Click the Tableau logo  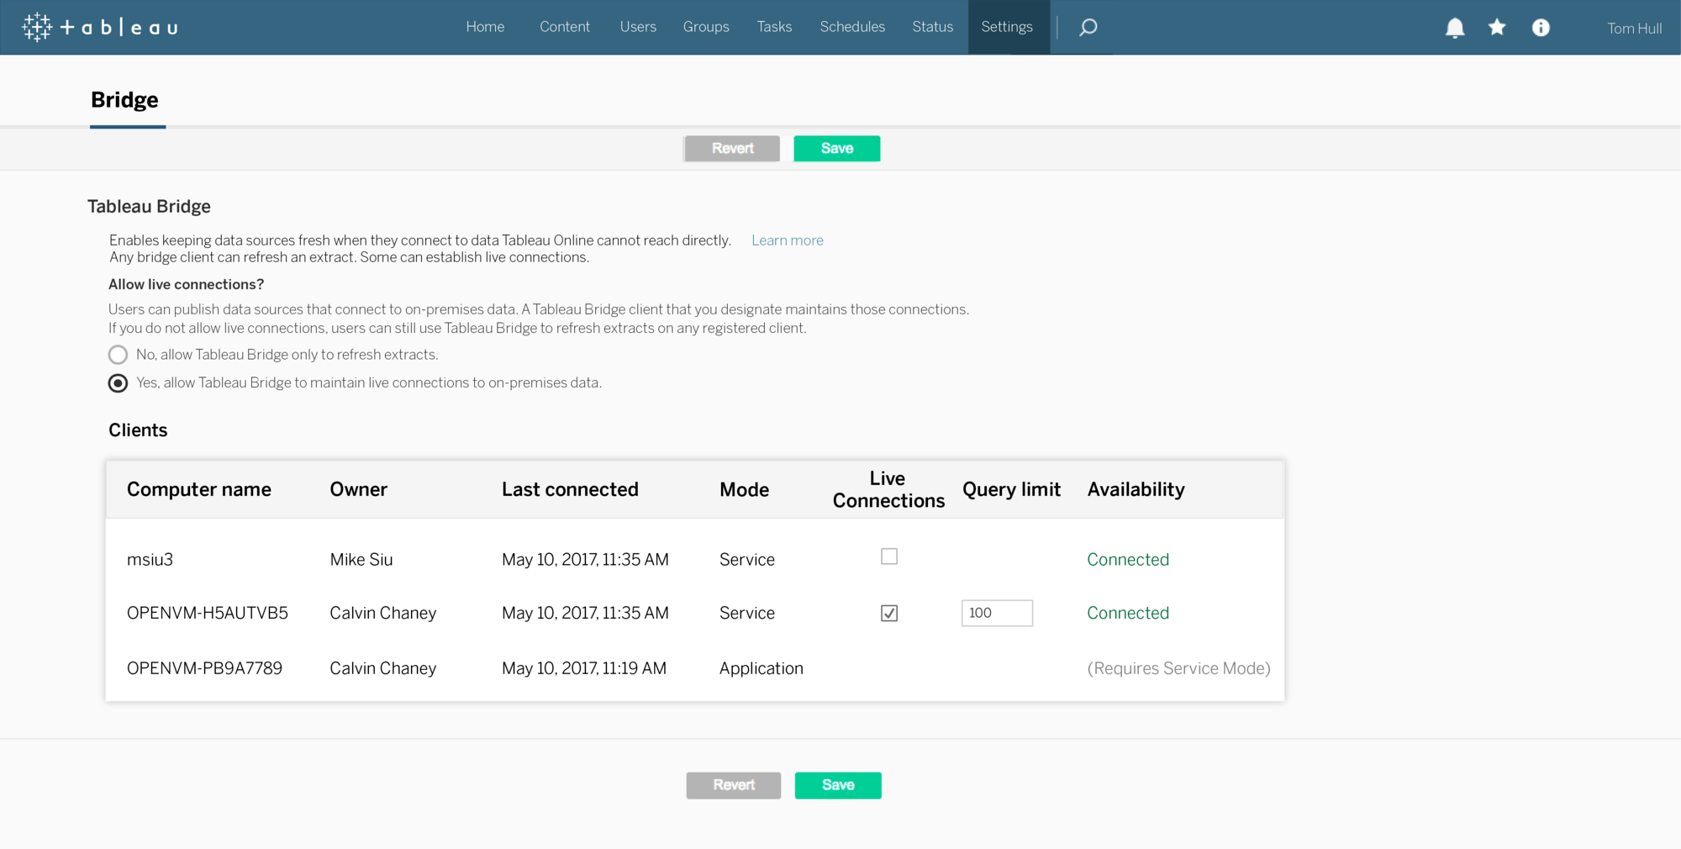pos(100,27)
